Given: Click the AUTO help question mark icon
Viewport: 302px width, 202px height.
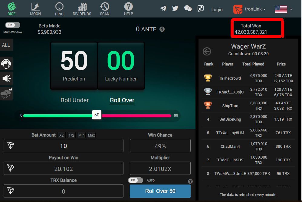Looking at the screenshot, I should click(190, 181).
